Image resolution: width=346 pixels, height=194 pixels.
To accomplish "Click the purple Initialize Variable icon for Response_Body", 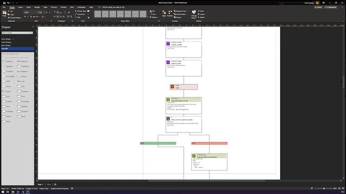I will [168, 63].
